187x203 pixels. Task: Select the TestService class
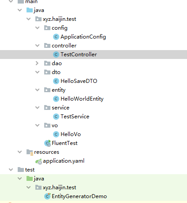(75, 117)
